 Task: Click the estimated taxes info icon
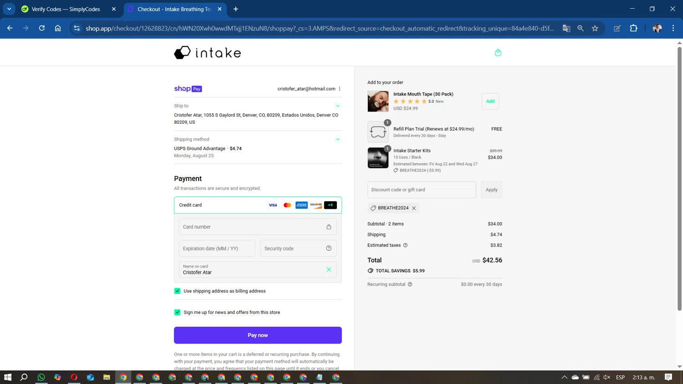(x=405, y=245)
